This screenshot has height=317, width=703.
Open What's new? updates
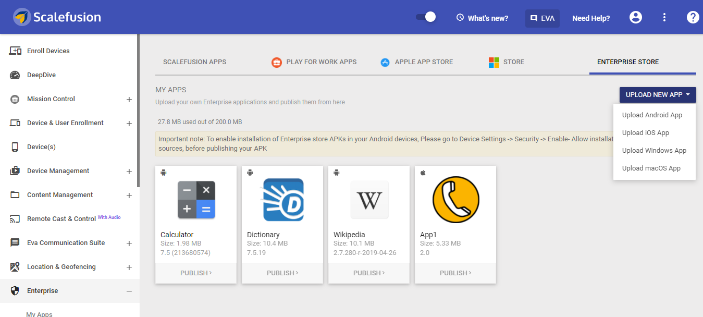[488, 18]
